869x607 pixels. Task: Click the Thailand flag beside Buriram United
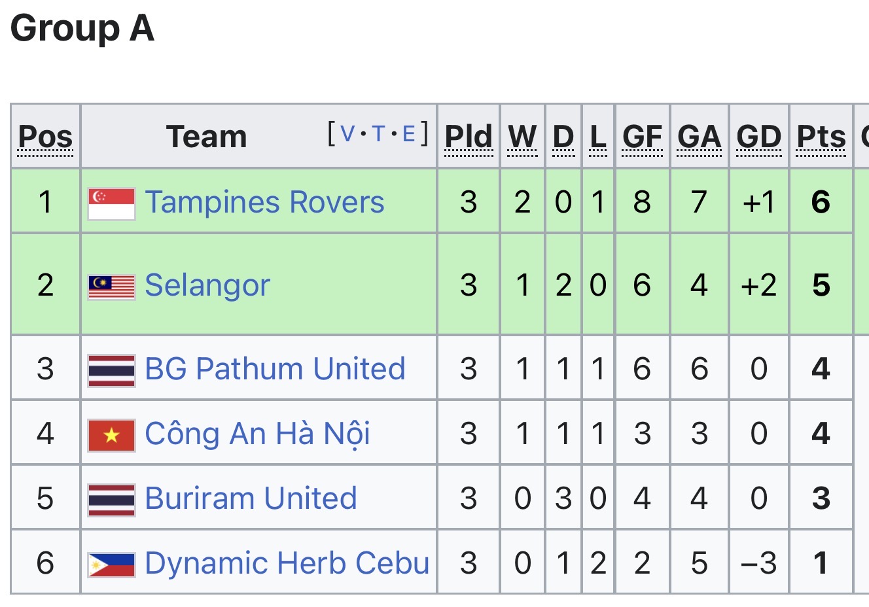(x=112, y=499)
